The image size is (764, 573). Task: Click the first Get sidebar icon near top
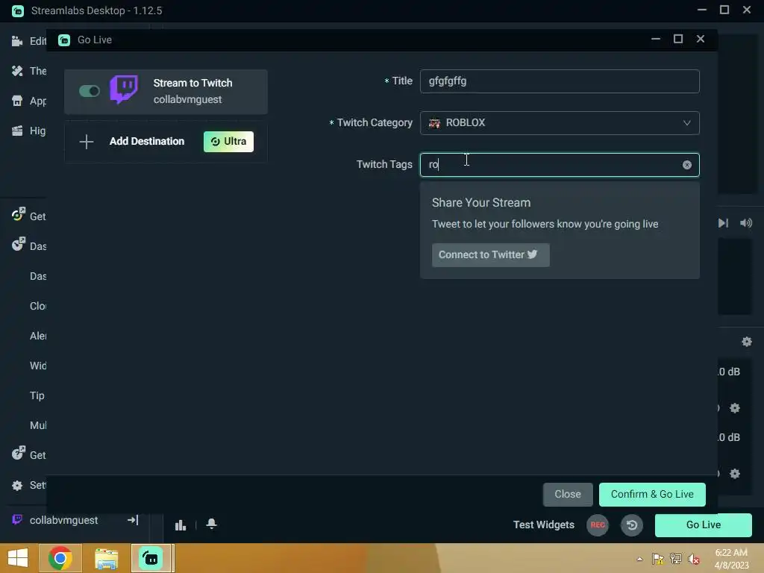click(x=18, y=214)
